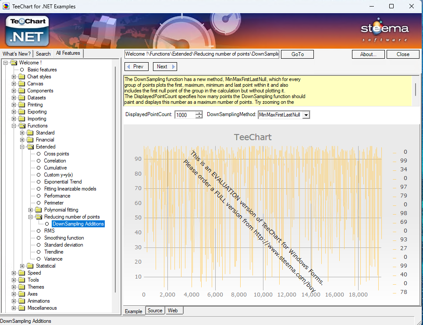The image size is (423, 325).
Task: Switch to the What's New? tab
Action: 17,53
